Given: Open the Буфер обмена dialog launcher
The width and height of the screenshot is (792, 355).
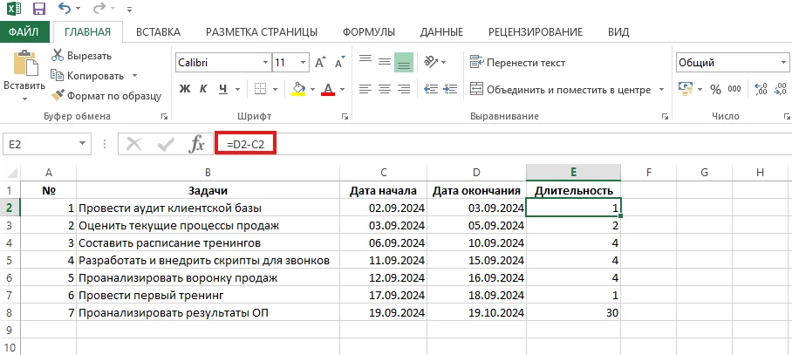Looking at the screenshot, I should tap(164, 117).
